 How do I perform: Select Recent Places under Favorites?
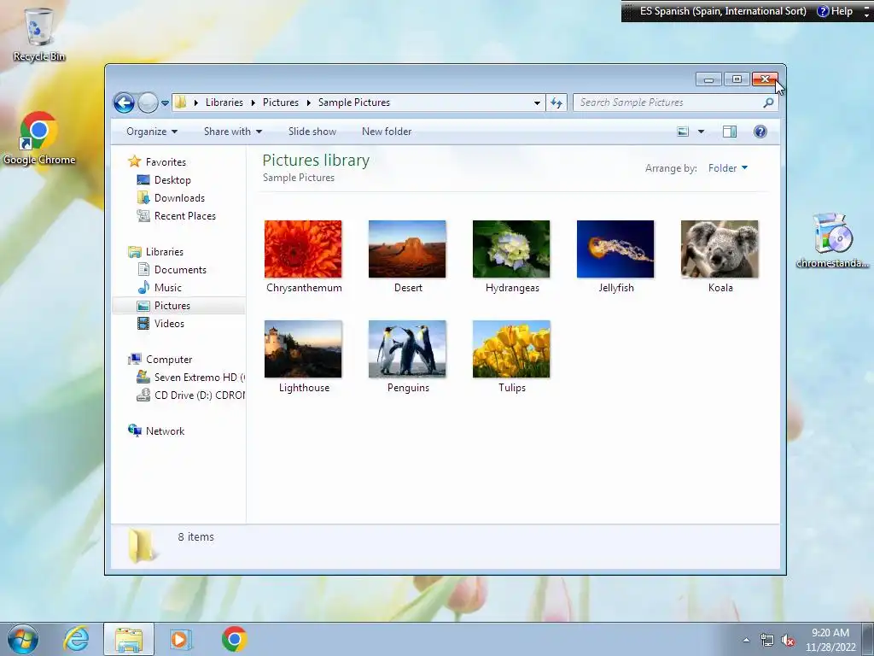tap(185, 216)
